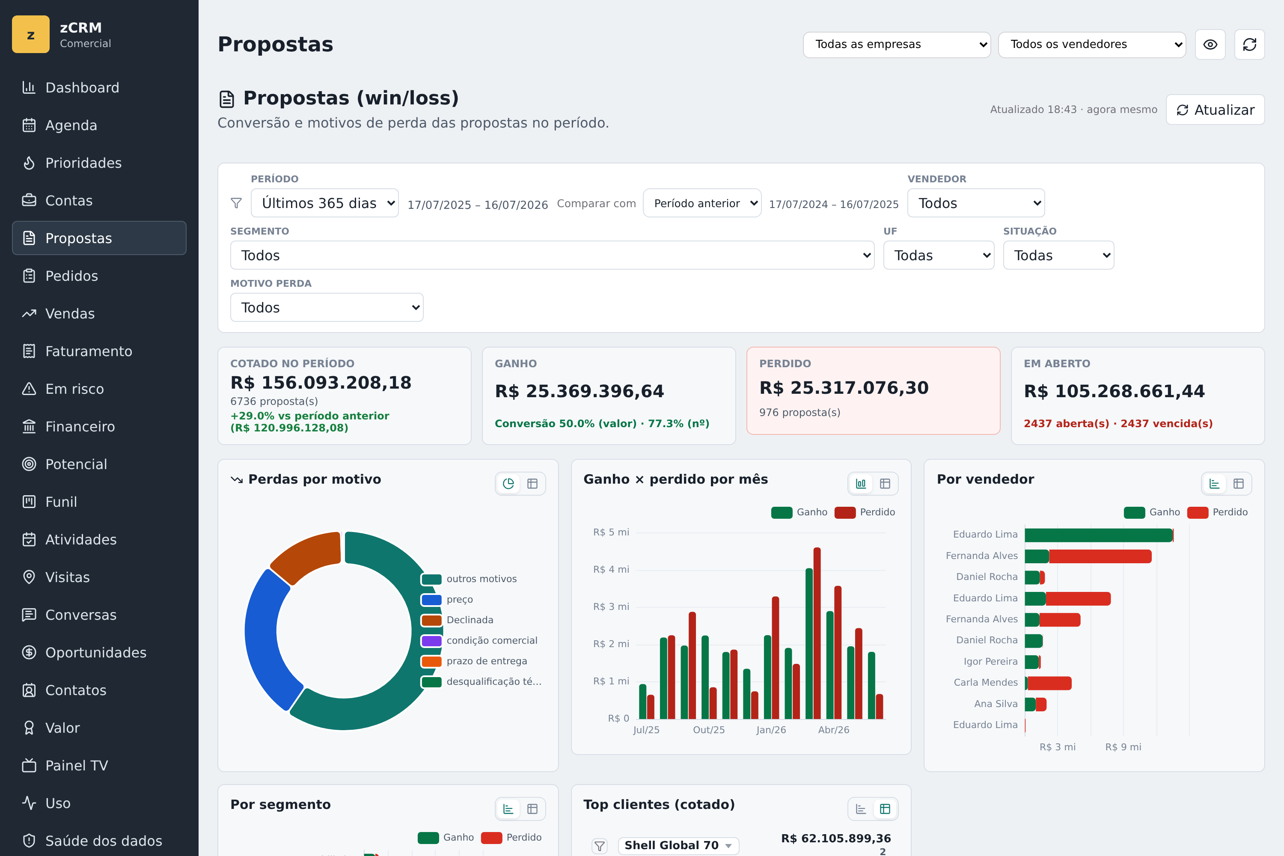The image size is (1284, 856).
Task: Open Agenda calendar icon in sidebar
Action: coord(29,125)
